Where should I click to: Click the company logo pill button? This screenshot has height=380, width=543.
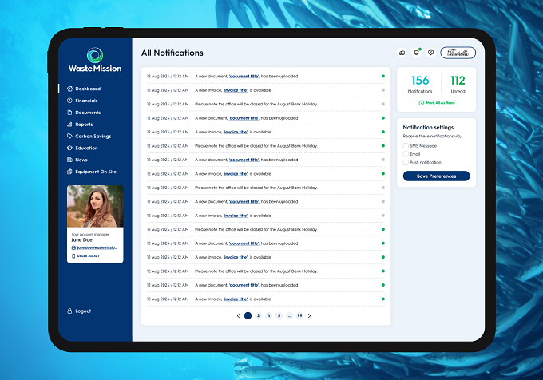point(458,53)
